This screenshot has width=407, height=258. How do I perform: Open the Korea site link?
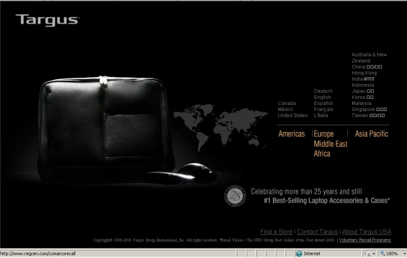[x=362, y=97]
